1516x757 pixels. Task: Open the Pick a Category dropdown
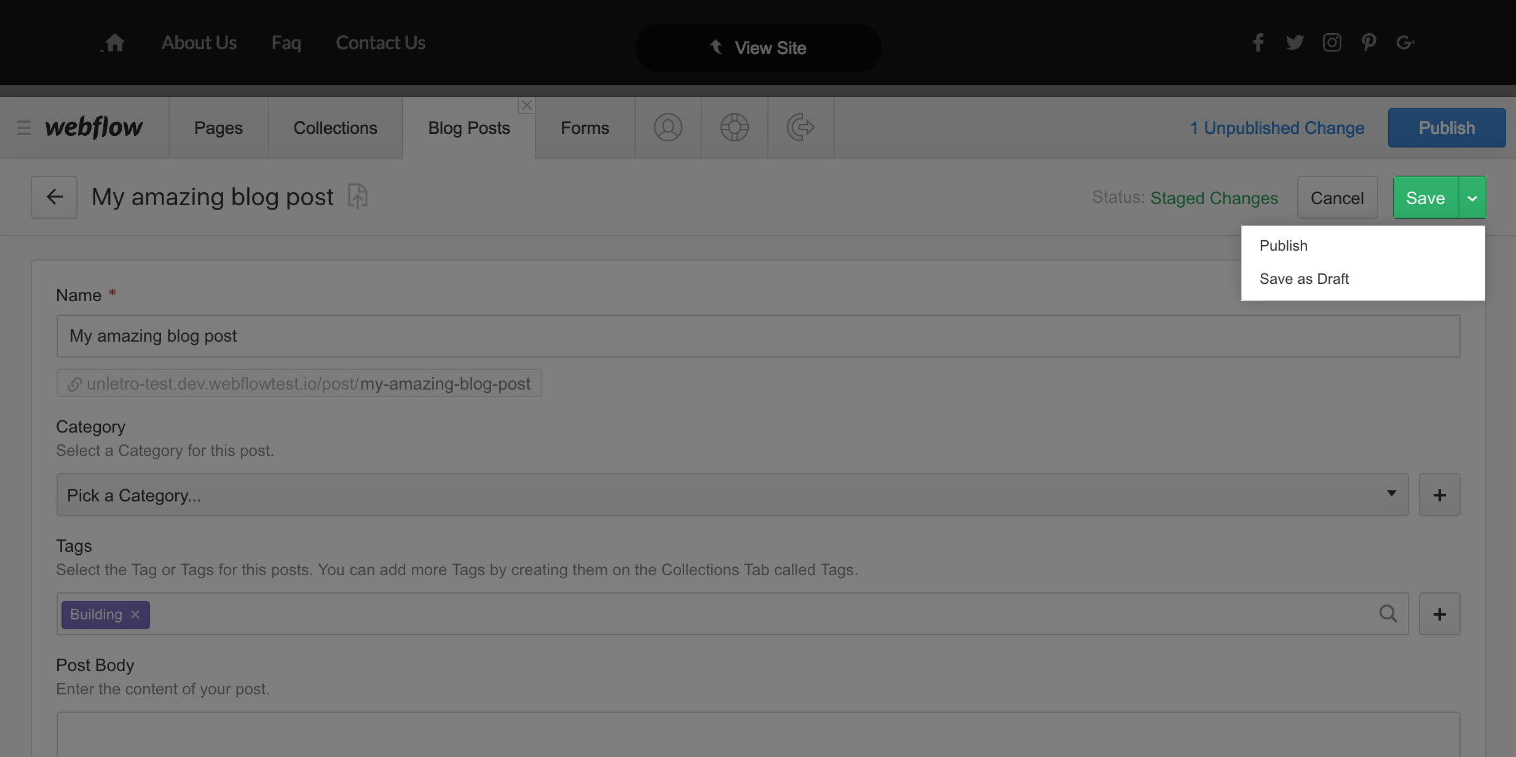point(732,495)
